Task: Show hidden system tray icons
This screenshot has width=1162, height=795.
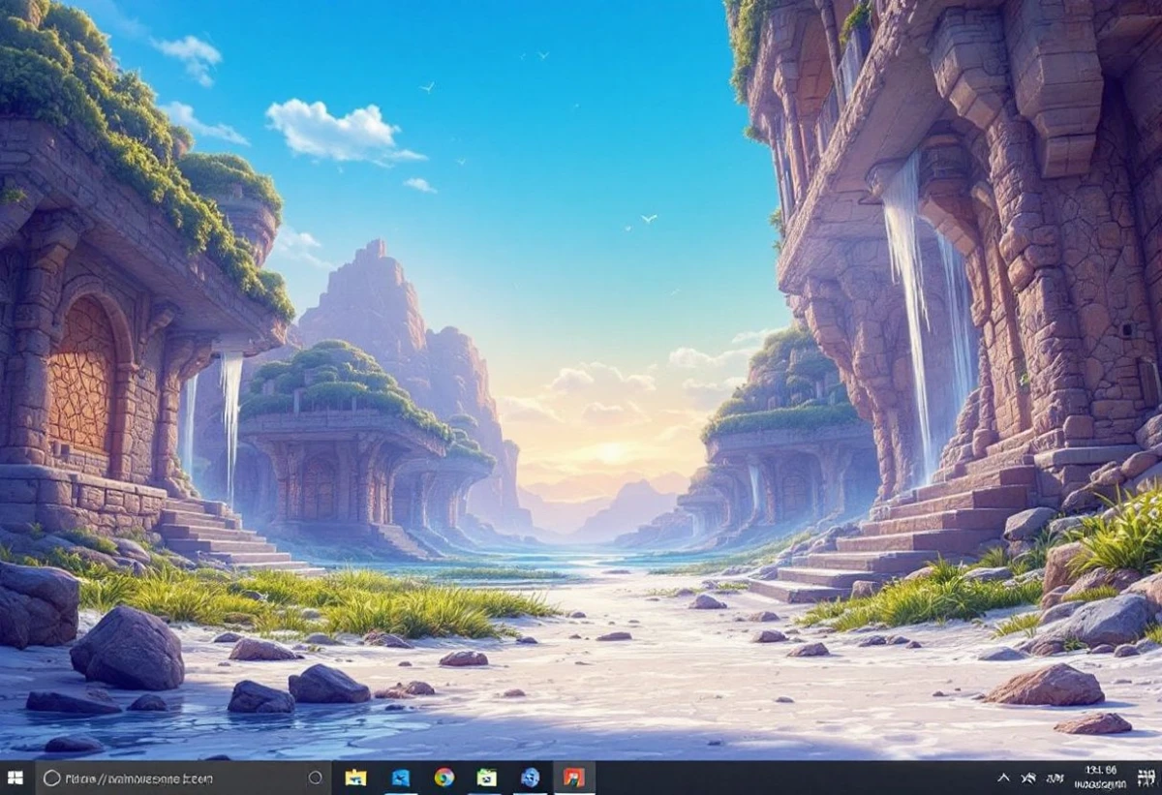Action: coord(1003,778)
